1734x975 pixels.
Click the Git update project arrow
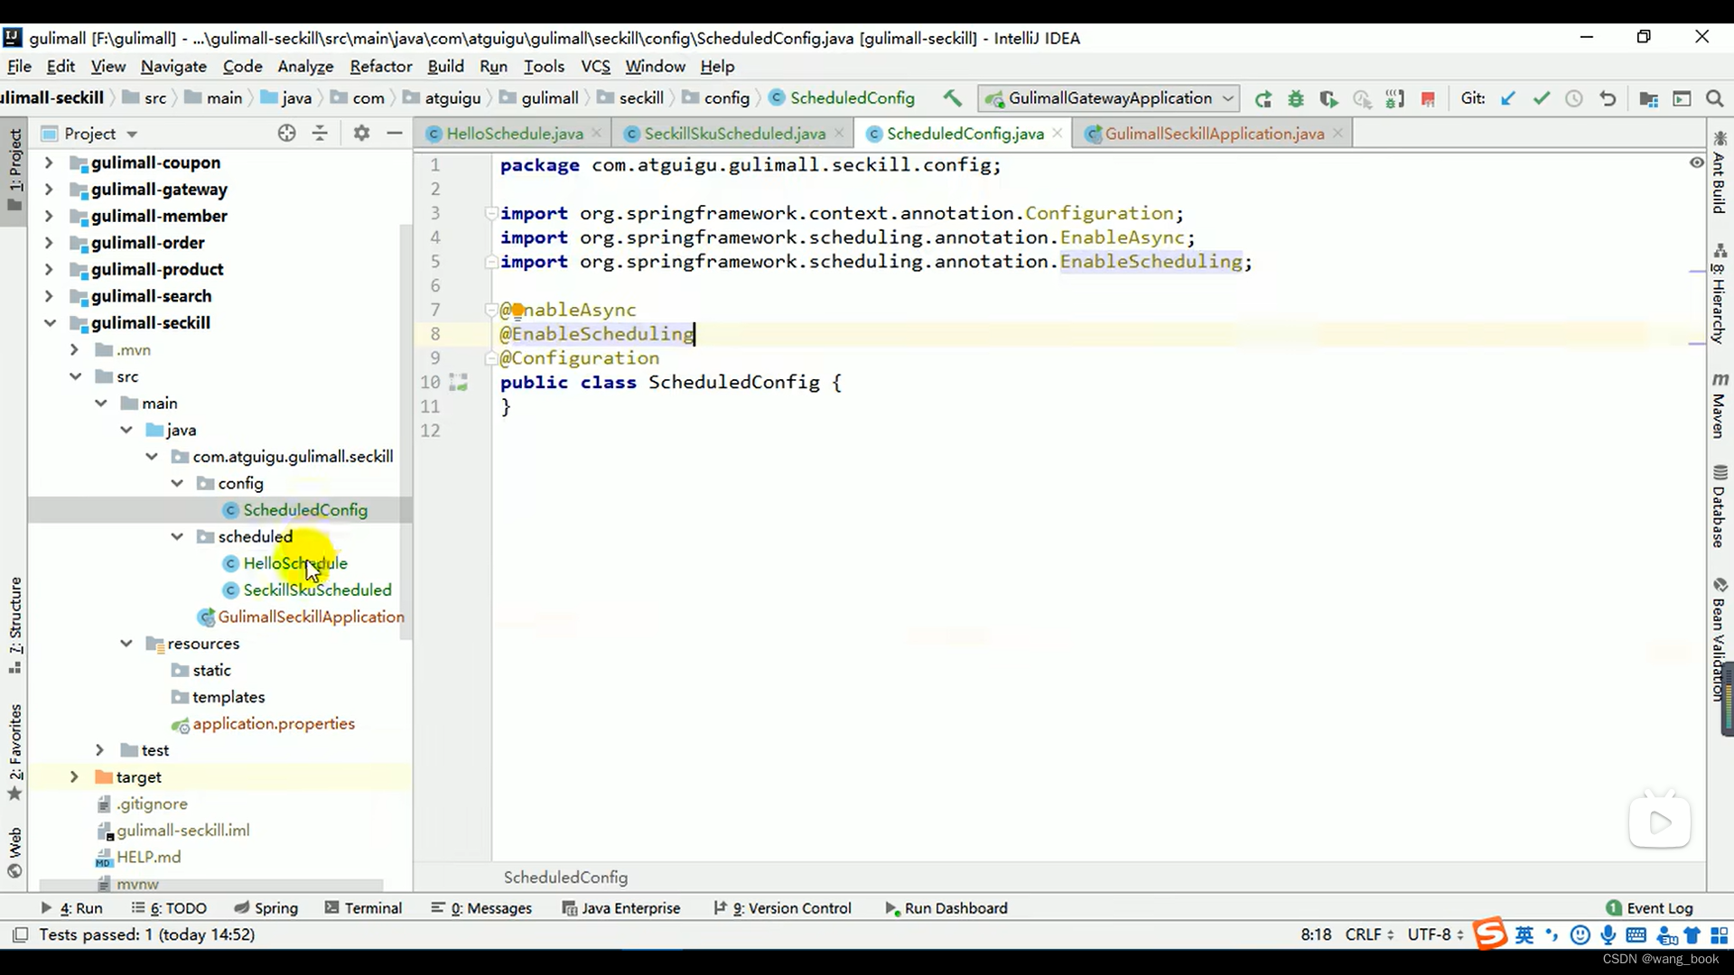coord(1507,98)
